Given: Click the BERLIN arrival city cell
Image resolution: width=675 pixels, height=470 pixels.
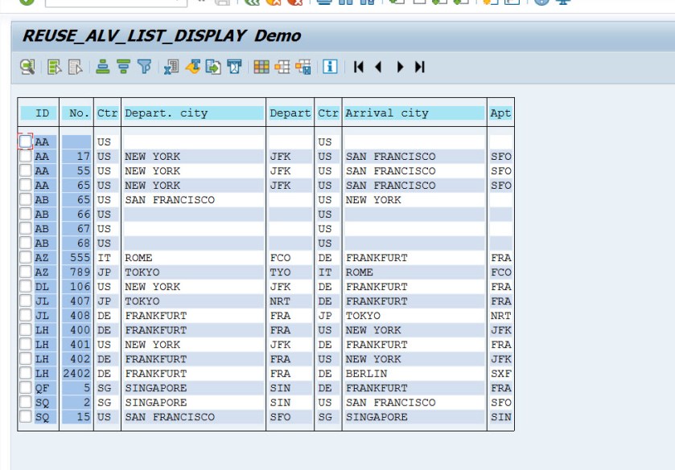Looking at the screenshot, I should pos(367,374).
